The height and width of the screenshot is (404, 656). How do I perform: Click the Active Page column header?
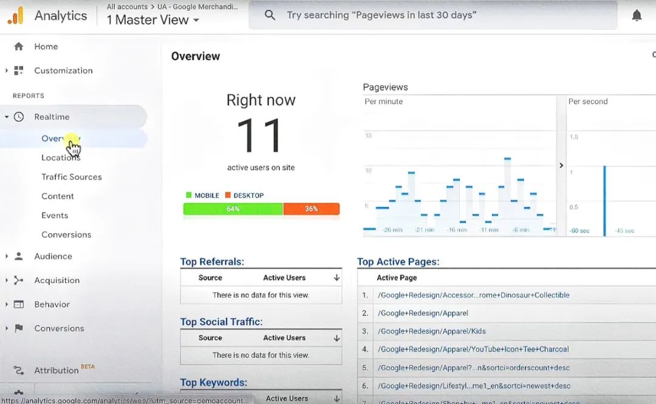coord(397,278)
